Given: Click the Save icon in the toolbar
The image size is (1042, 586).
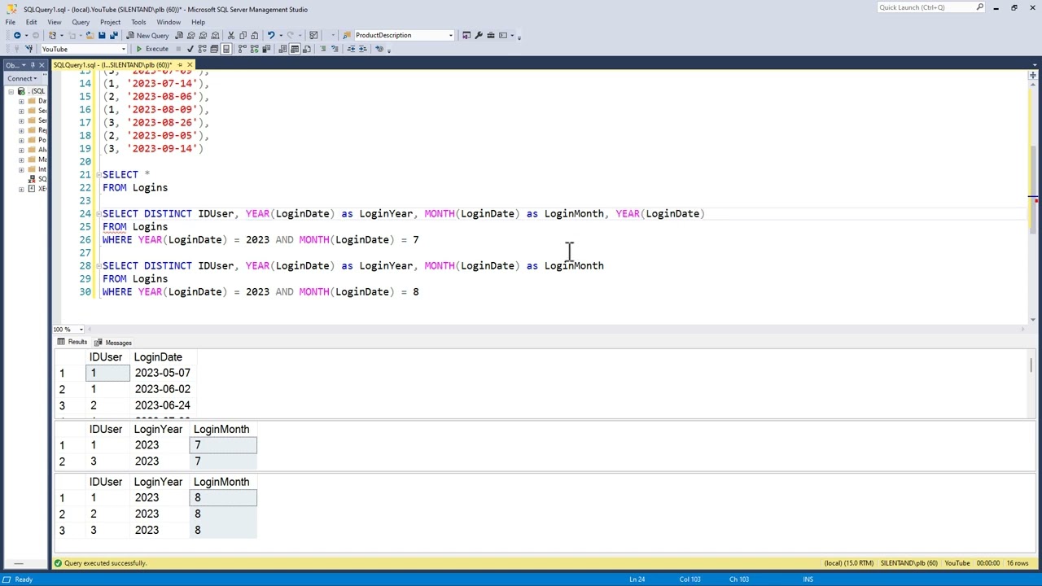Looking at the screenshot, I should (x=102, y=35).
